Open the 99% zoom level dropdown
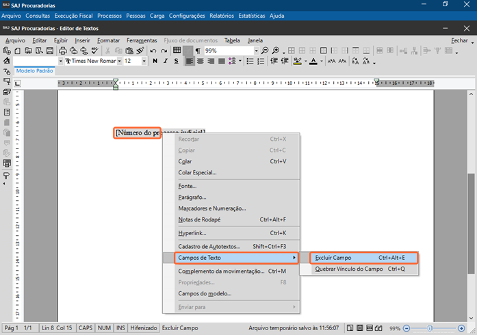477x335 pixels. click(257, 51)
